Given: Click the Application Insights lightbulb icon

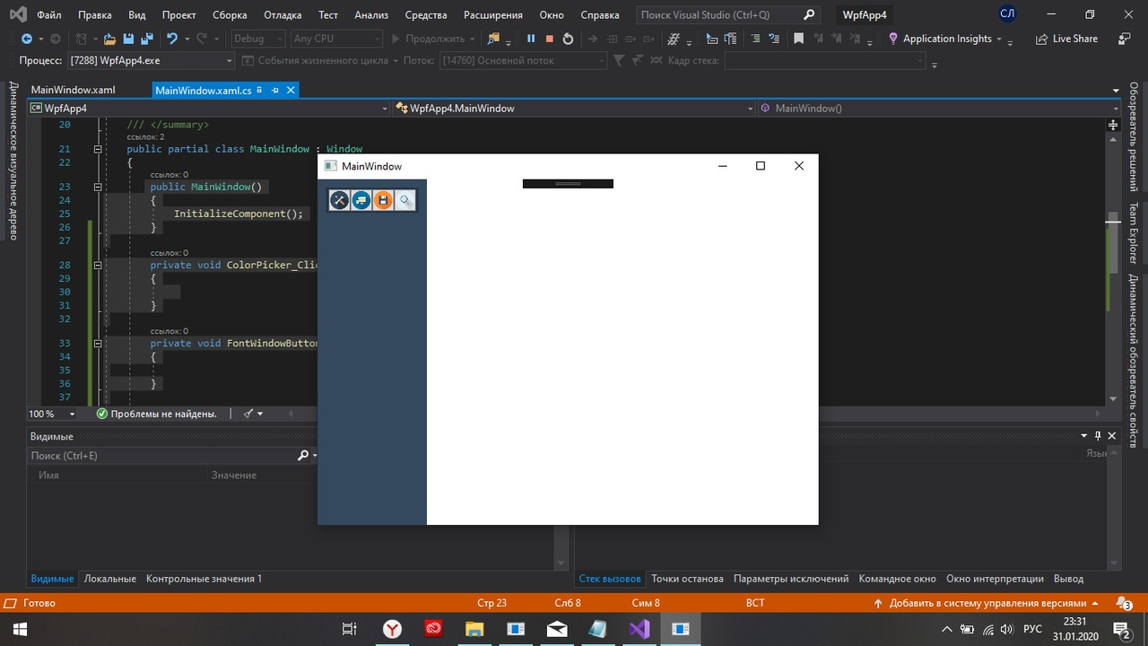Looking at the screenshot, I should pos(893,39).
